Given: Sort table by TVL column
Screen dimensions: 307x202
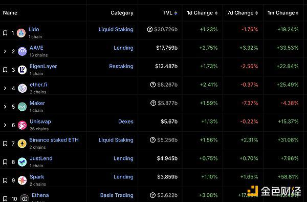Looking at the screenshot, I should pos(170,13).
